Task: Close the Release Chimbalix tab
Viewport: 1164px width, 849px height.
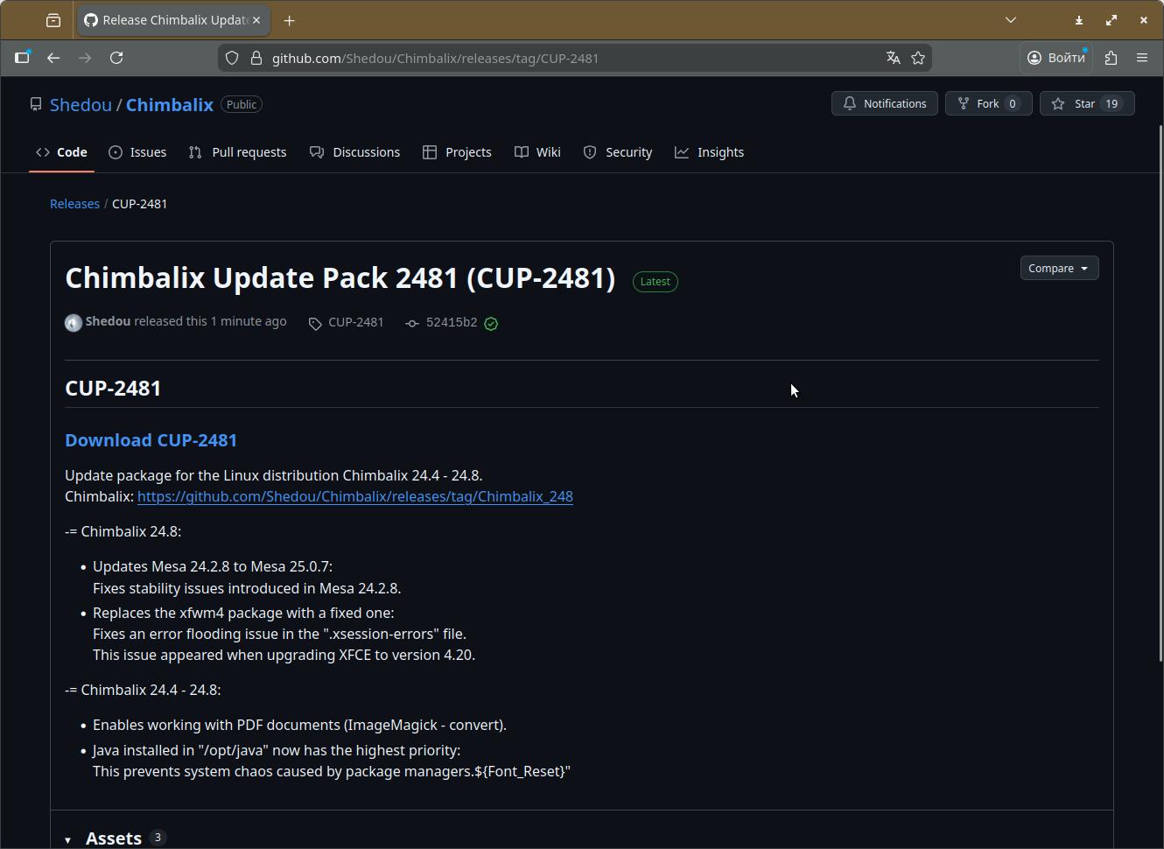Action: click(x=256, y=19)
